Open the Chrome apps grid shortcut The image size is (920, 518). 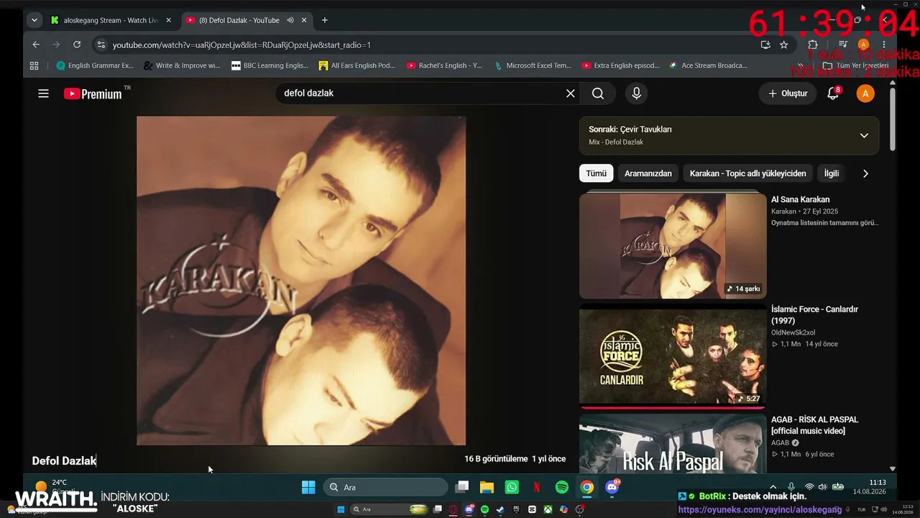[34, 65]
